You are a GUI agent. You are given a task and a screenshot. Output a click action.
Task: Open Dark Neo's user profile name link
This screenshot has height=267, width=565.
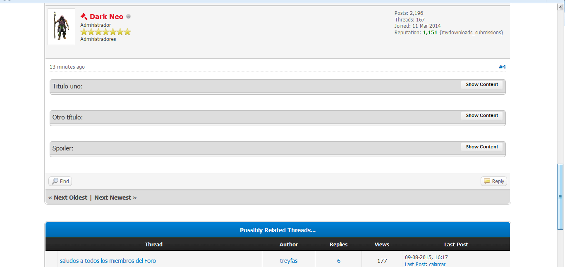[x=106, y=17]
